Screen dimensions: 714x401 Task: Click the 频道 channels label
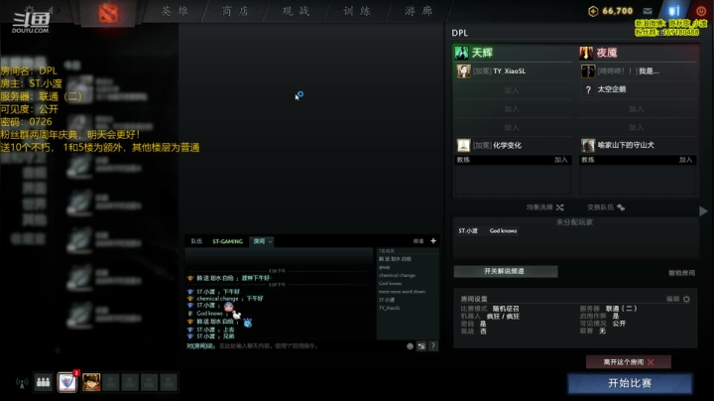tap(418, 241)
